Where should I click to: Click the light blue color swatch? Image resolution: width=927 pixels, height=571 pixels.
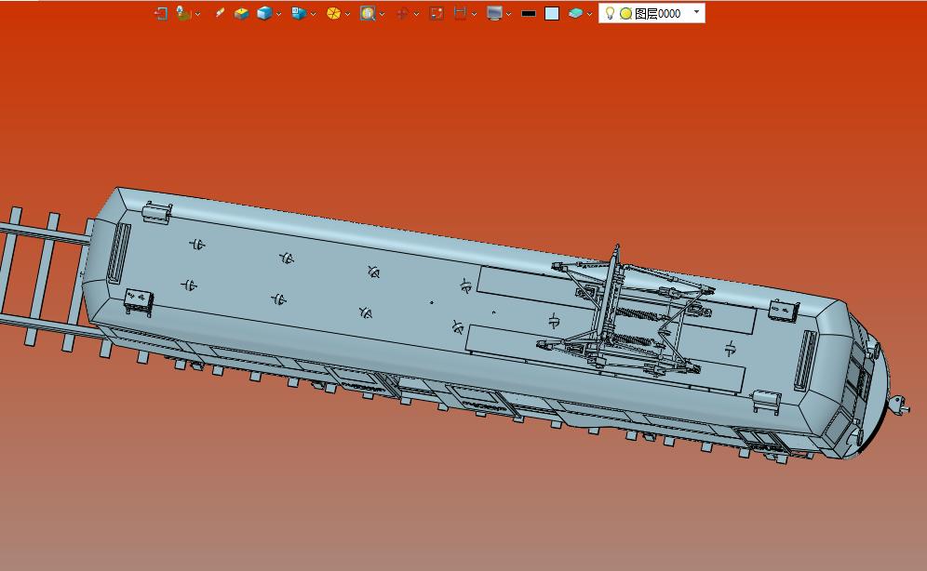[552, 14]
